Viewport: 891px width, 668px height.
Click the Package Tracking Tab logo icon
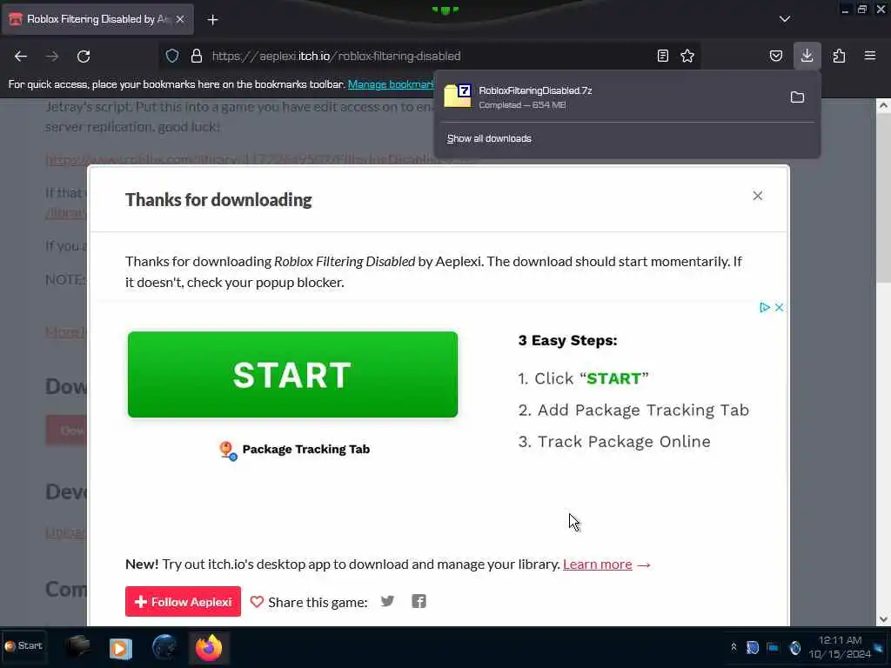click(228, 451)
